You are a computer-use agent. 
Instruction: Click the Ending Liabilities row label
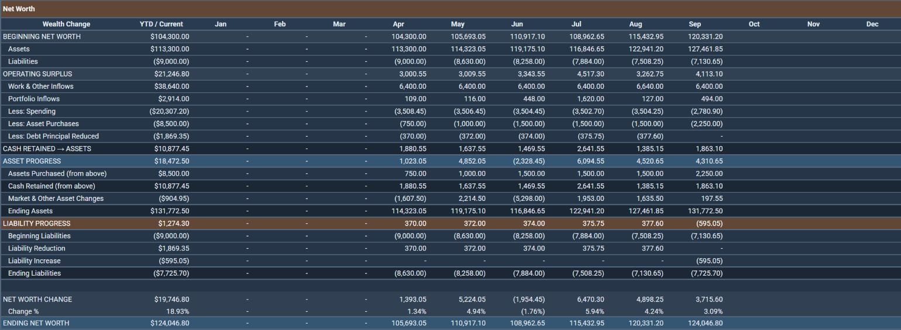(35, 273)
